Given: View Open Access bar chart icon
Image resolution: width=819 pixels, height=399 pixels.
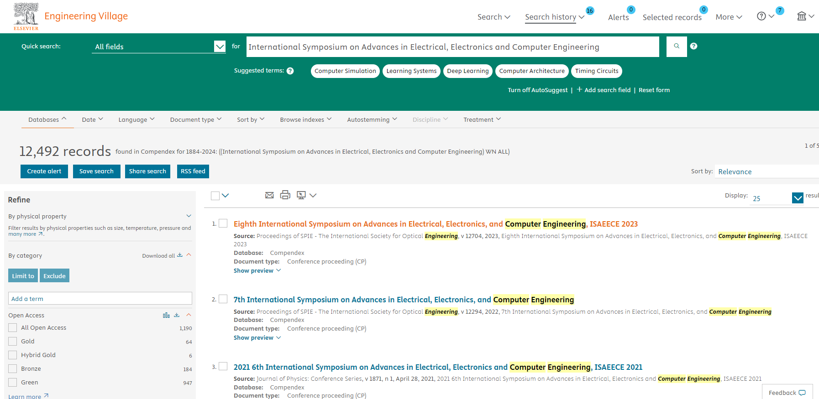Looking at the screenshot, I should [x=166, y=315].
